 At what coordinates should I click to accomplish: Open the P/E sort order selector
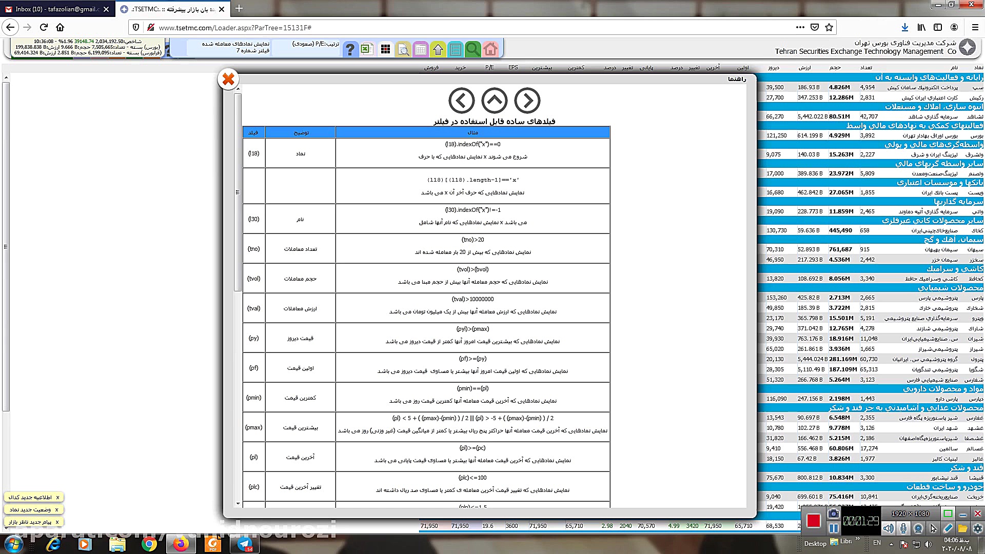pos(316,44)
